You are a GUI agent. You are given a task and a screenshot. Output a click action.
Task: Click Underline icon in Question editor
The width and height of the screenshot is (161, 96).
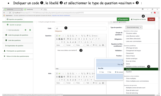pyautogui.click(x=84, y=39)
